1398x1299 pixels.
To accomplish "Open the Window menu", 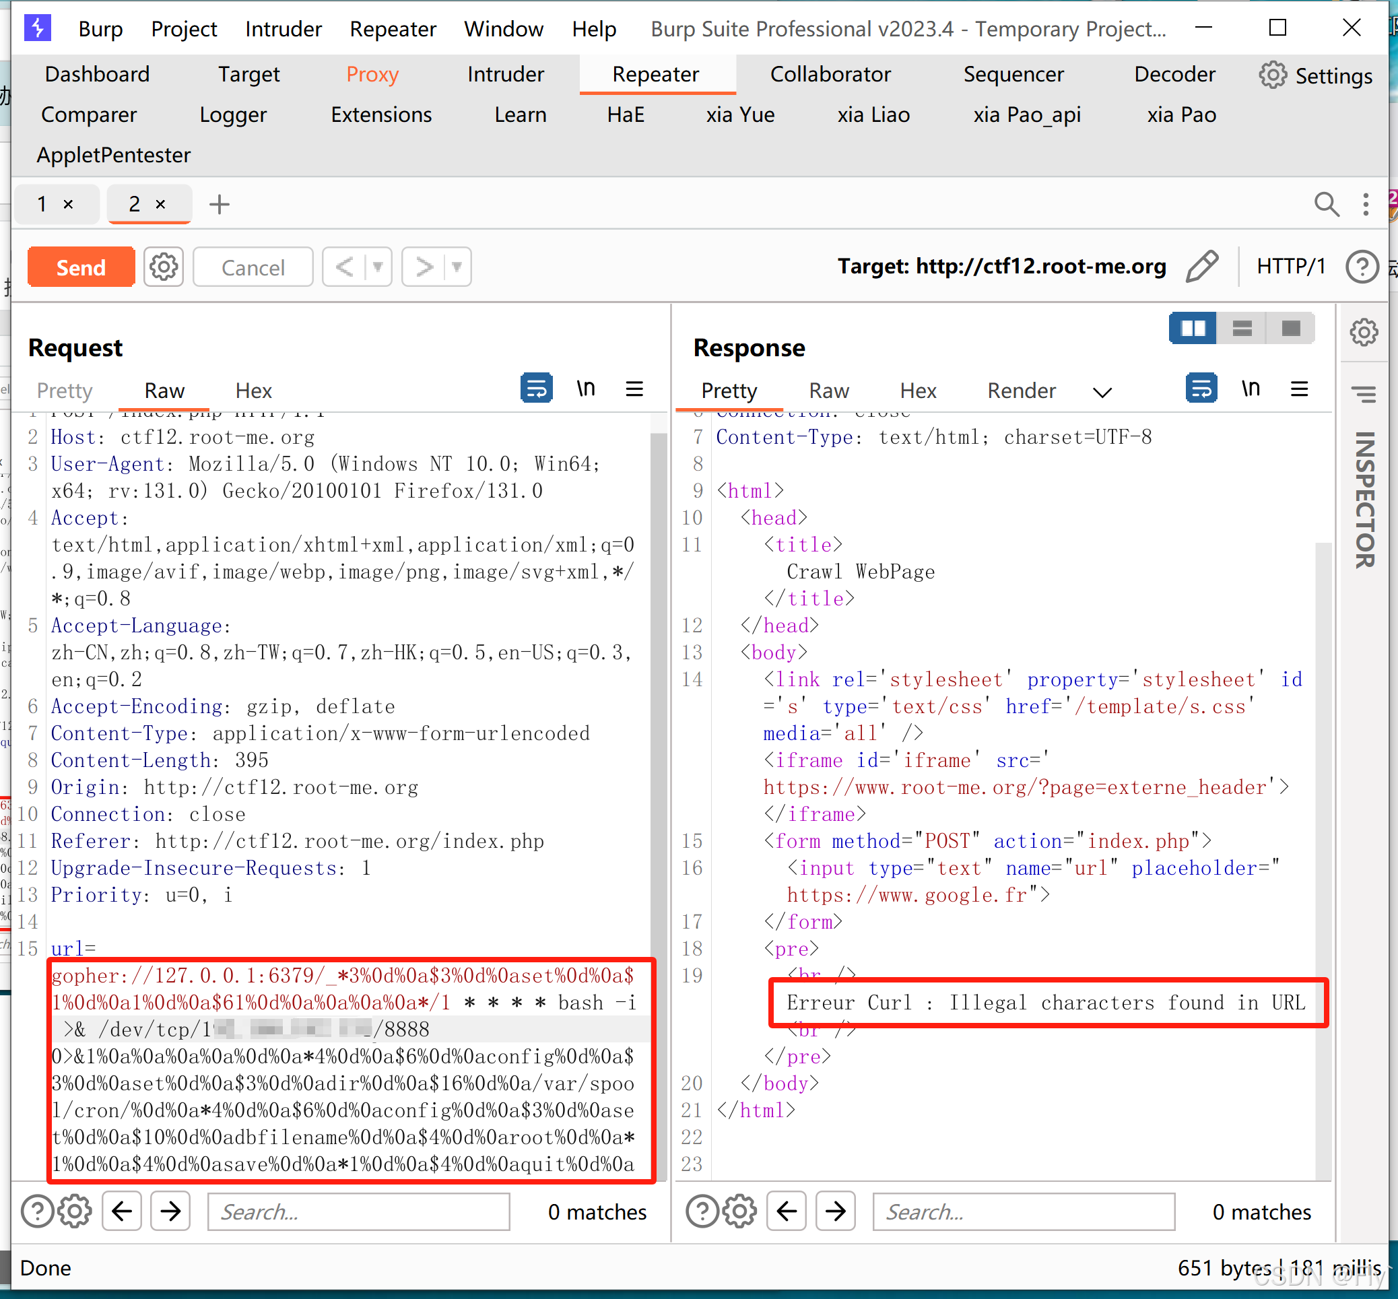I will 503,29.
